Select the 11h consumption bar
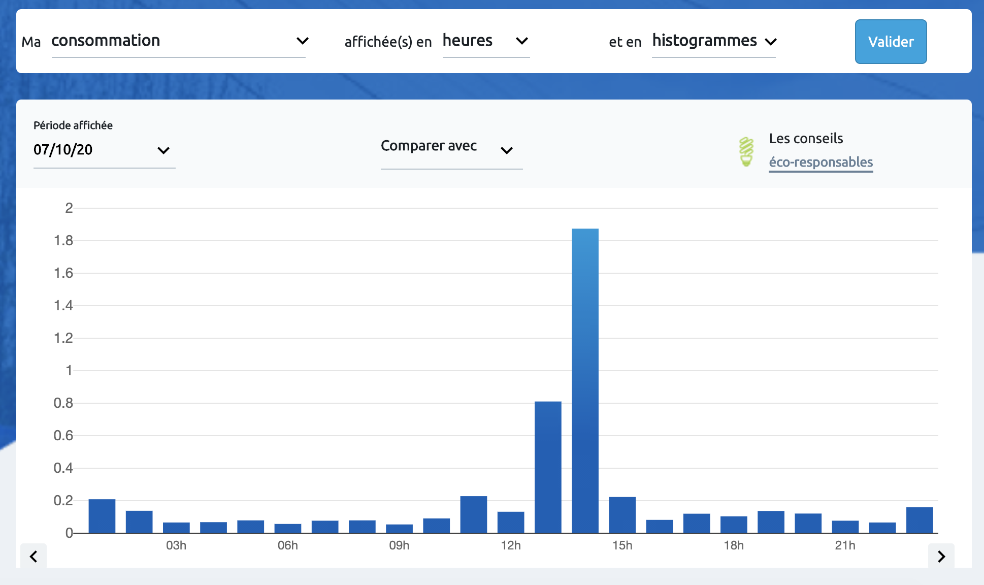This screenshot has width=984, height=585. pyautogui.click(x=474, y=514)
